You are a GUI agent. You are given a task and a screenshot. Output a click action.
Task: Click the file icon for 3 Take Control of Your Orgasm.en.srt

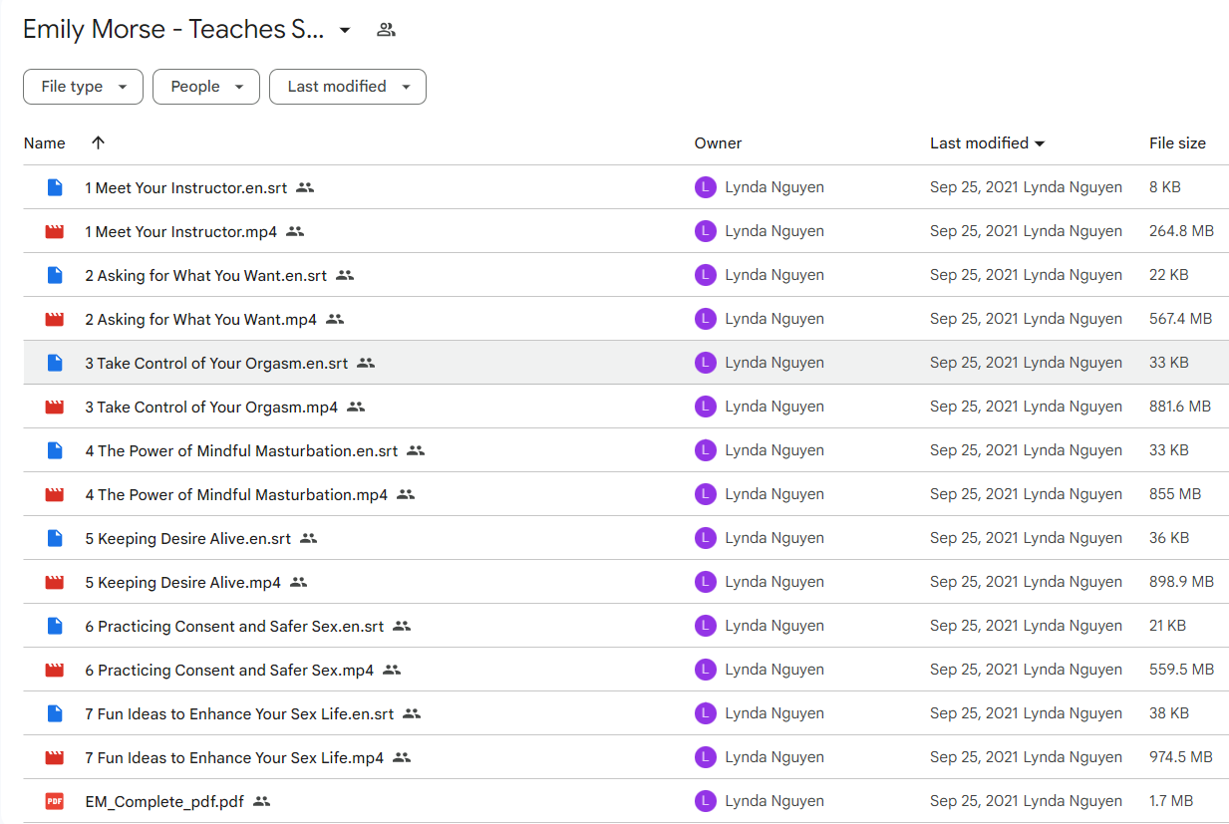click(55, 363)
